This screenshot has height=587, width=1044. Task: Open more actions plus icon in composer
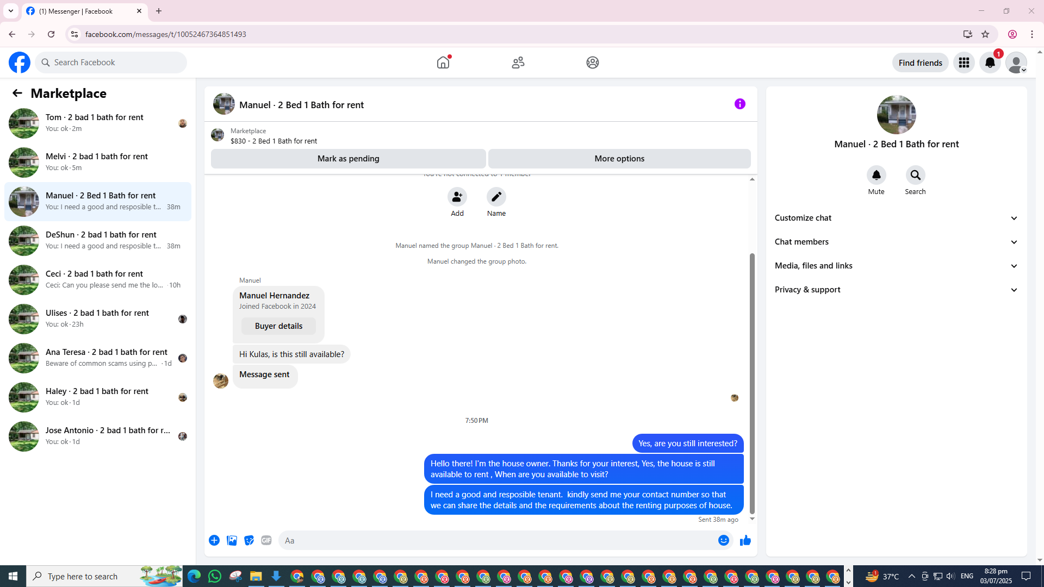214,540
